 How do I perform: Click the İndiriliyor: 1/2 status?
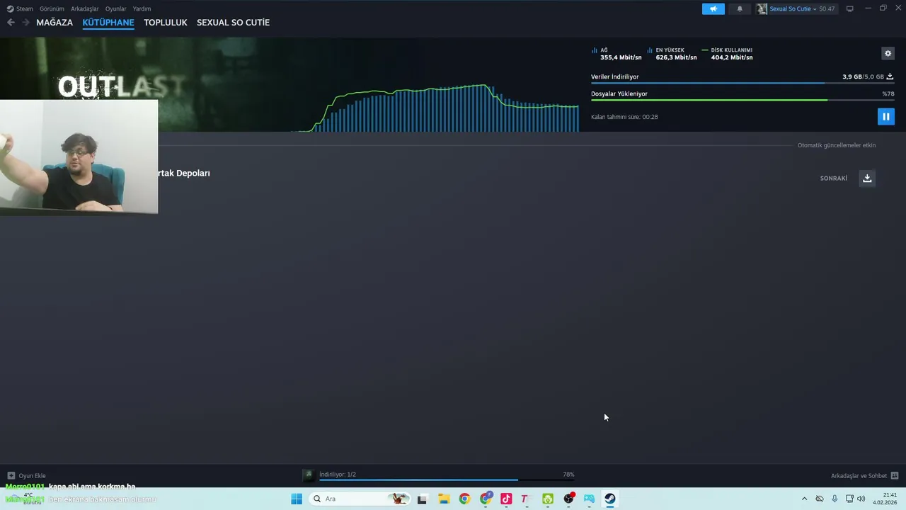(x=338, y=475)
